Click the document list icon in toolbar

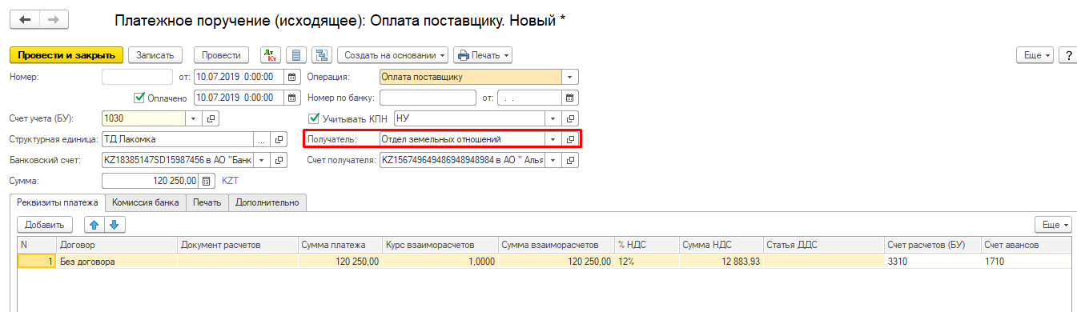295,55
